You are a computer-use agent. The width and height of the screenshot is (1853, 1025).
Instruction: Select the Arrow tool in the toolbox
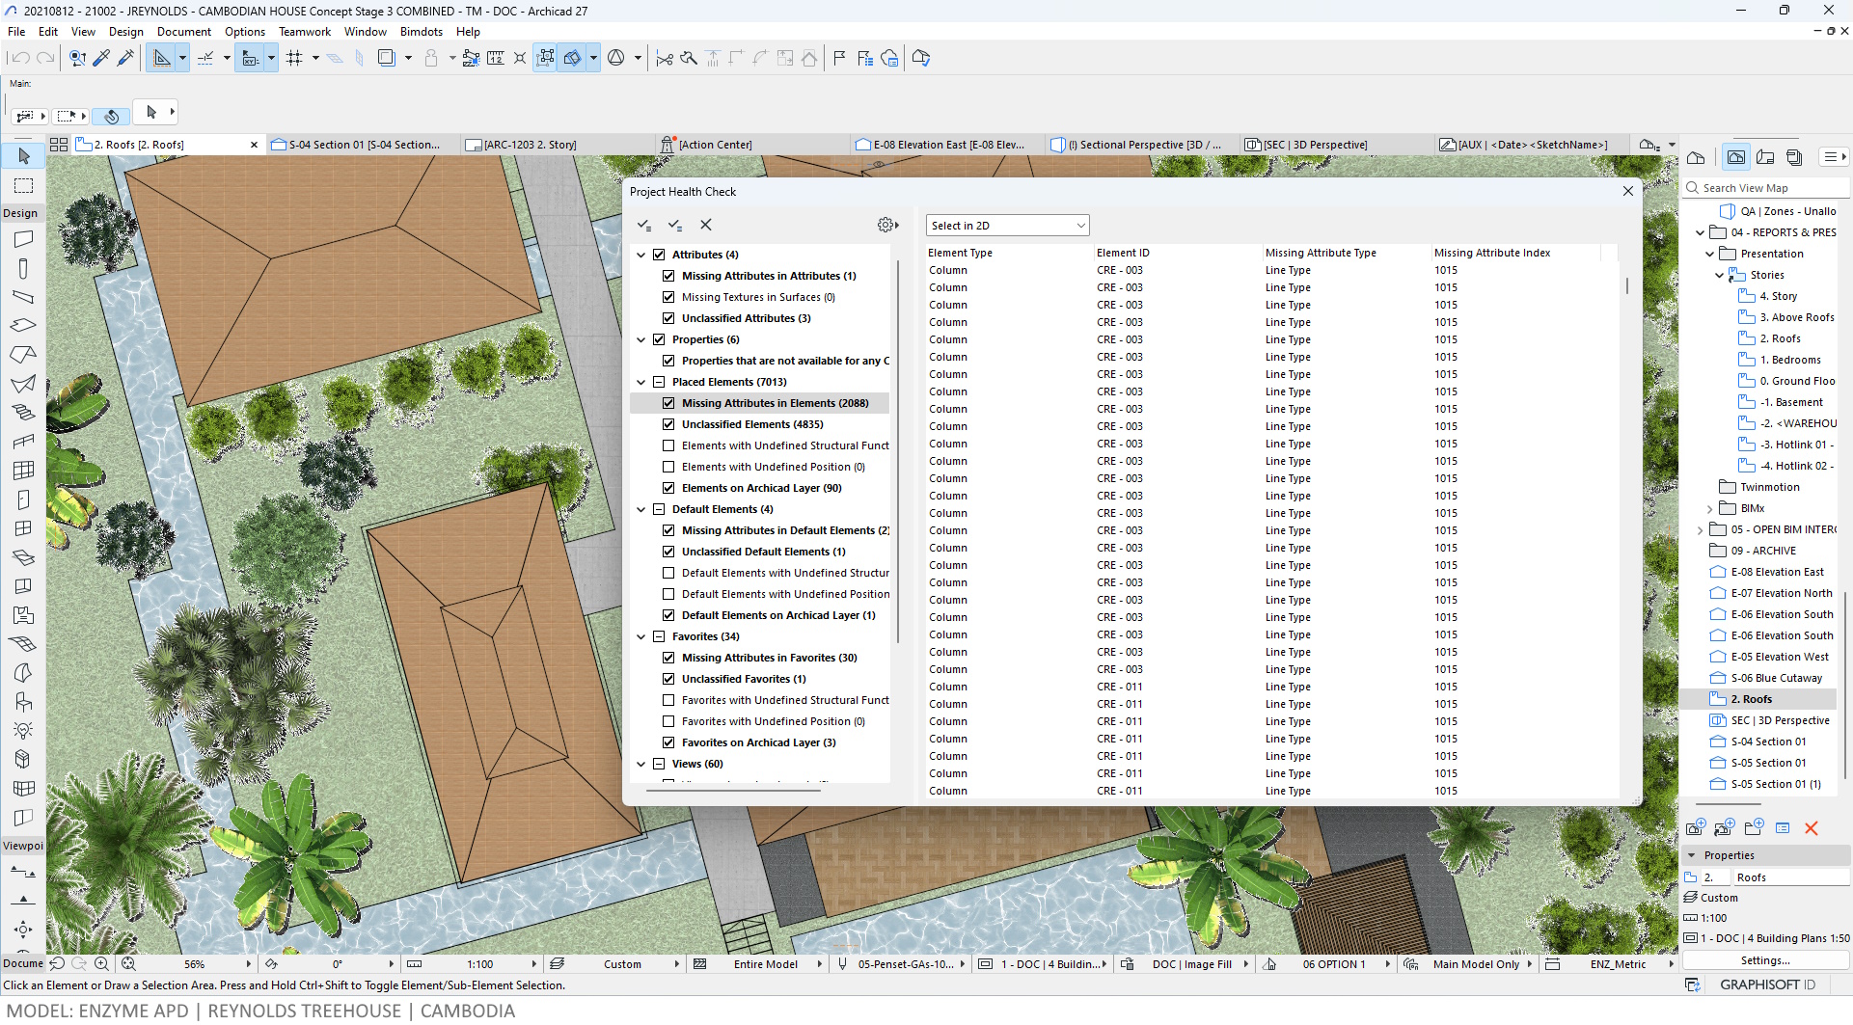pos(24,156)
